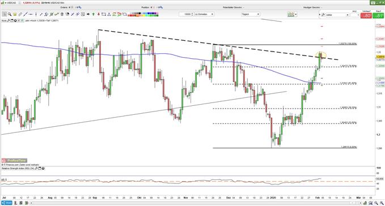Adjust the 10000 quantity stepper
The width and height of the screenshot is (385, 206).
click(x=192, y=14)
